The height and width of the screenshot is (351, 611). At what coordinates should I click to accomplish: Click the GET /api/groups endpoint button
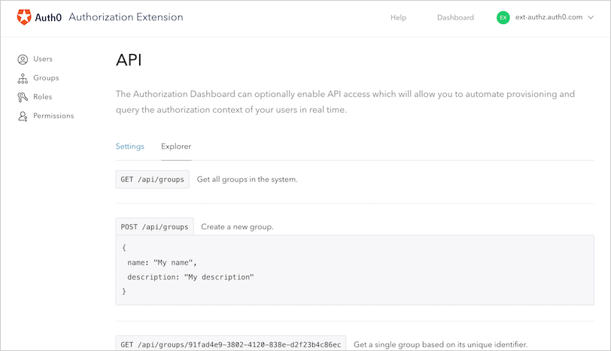[x=152, y=180]
